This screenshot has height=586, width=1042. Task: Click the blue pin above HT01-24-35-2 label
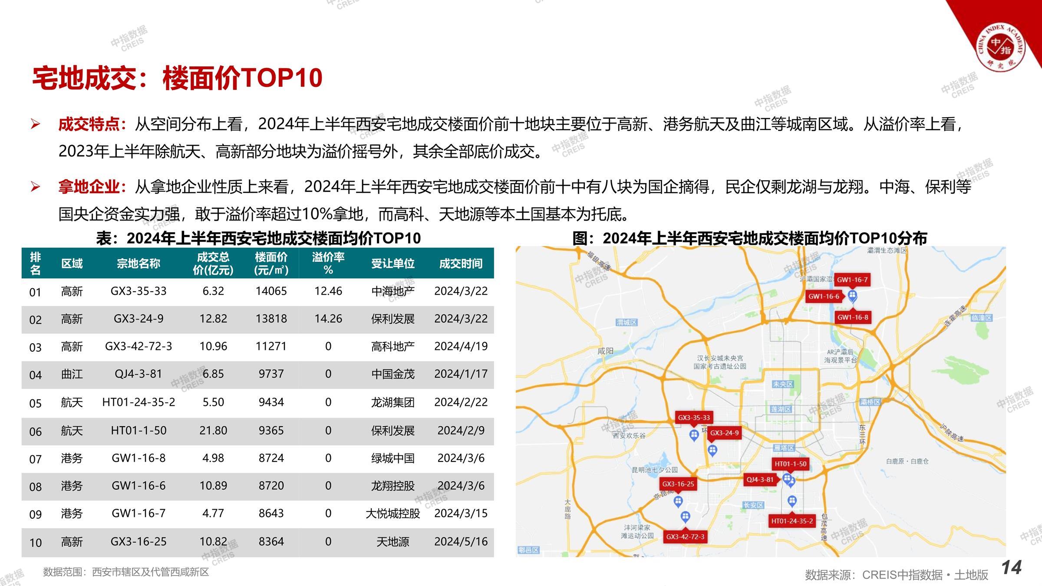tap(792, 501)
